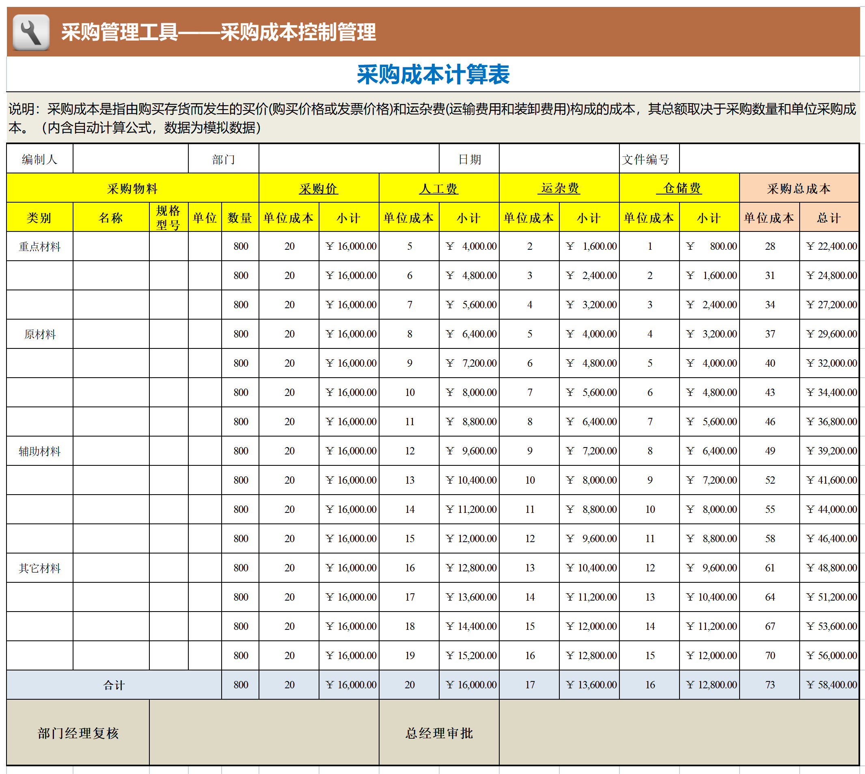This screenshot has height=774, width=865.
Task: Select the 采购物料 header cell
Action: [x=133, y=188]
